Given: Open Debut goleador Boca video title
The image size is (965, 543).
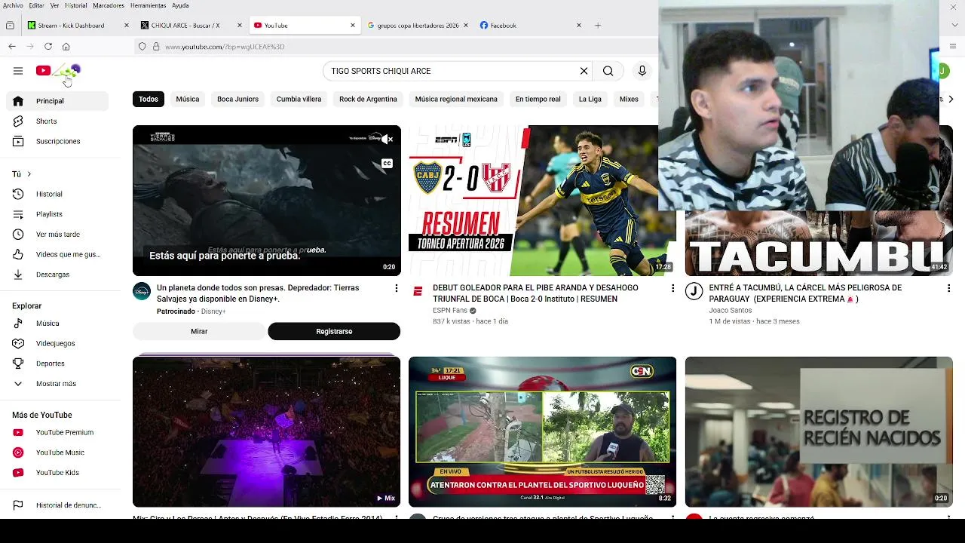Looking at the screenshot, I should pos(535,293).
